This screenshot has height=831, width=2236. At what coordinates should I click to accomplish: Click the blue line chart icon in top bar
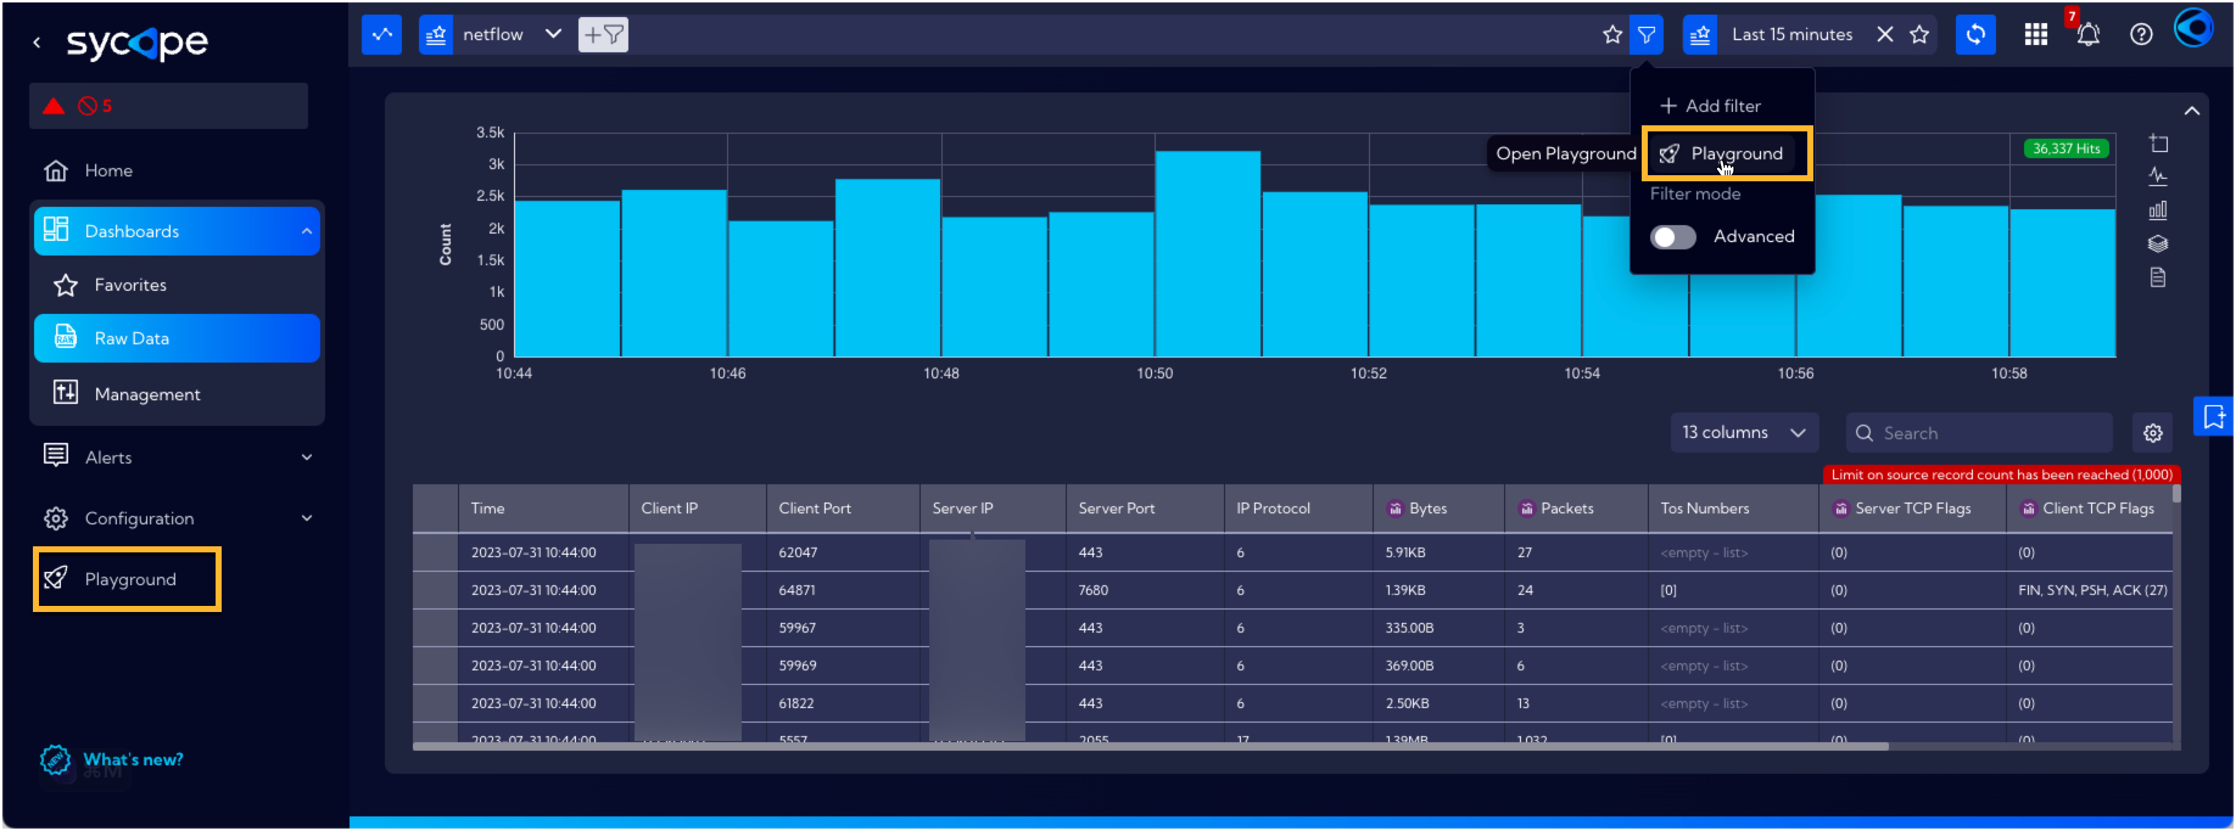pyautogui.click(x=381, y=35)
